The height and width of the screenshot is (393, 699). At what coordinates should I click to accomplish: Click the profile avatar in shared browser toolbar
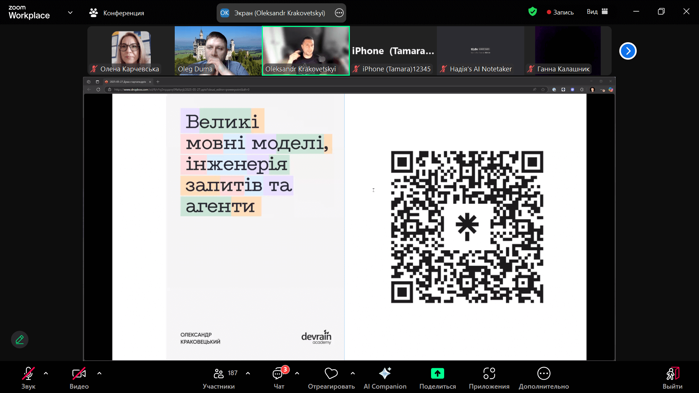(592, 90)
